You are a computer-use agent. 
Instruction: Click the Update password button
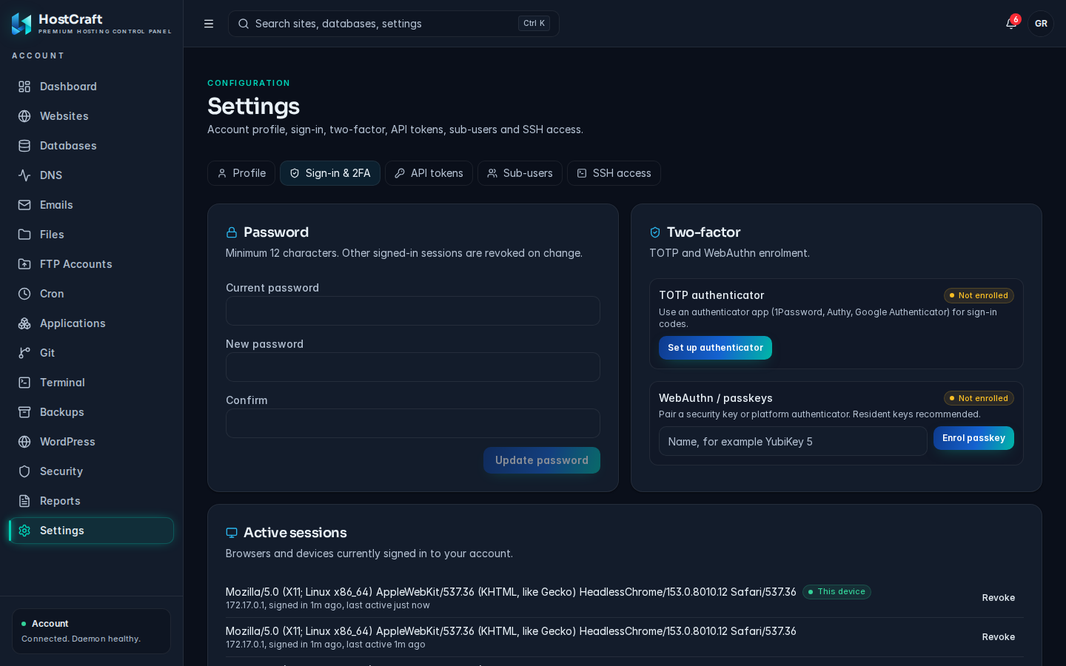542,460
